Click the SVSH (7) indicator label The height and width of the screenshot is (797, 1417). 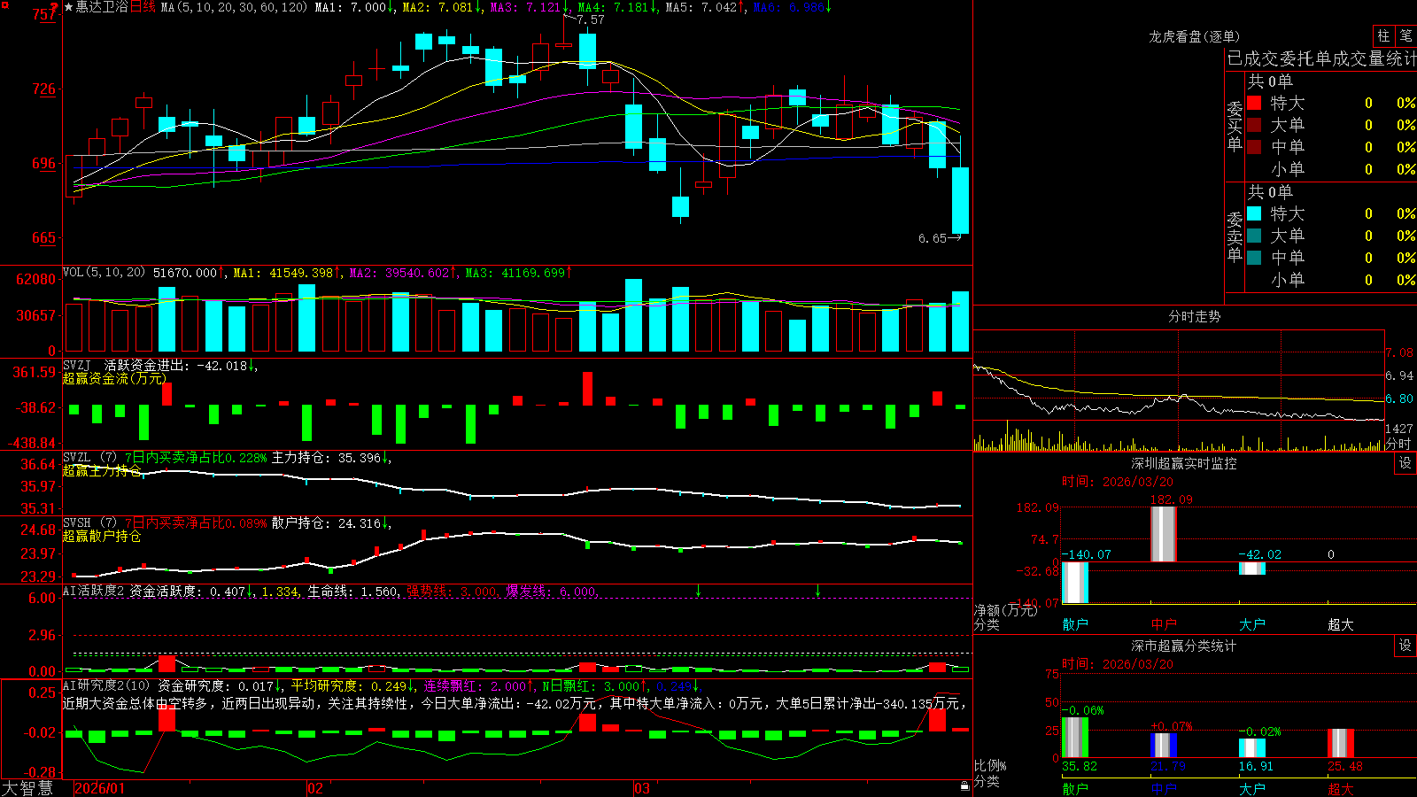pos(89,522)
